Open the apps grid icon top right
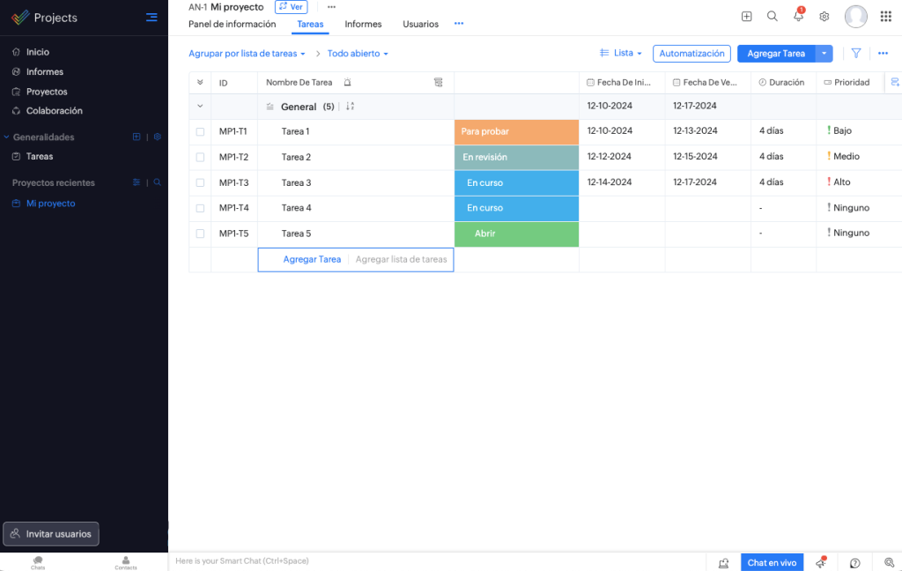 [x=885, y=16]
